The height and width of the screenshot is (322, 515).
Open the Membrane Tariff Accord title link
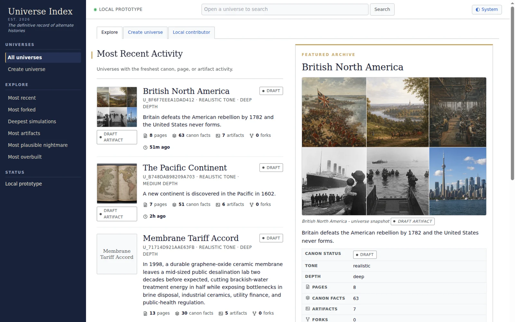pyautogui.click(x=191, y=238)
